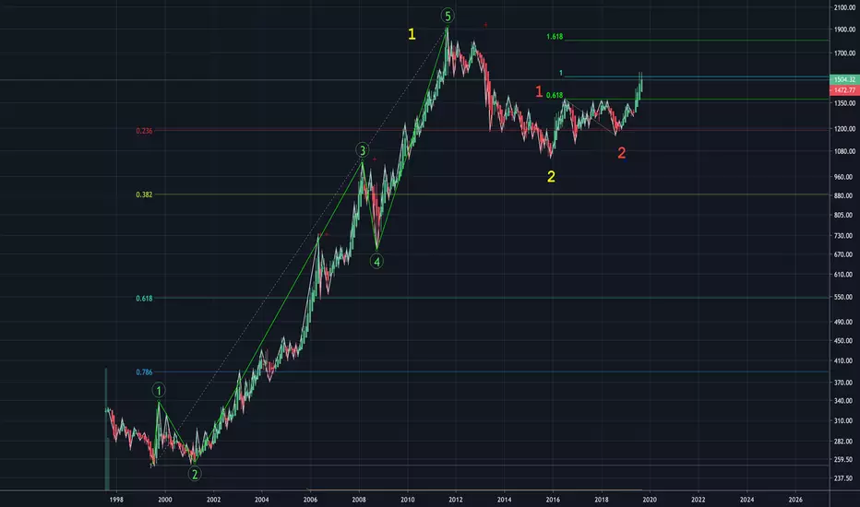Click the yellow wave 1 label
The width and height of the screenshot is (860, 507).
tap(412, 34)
